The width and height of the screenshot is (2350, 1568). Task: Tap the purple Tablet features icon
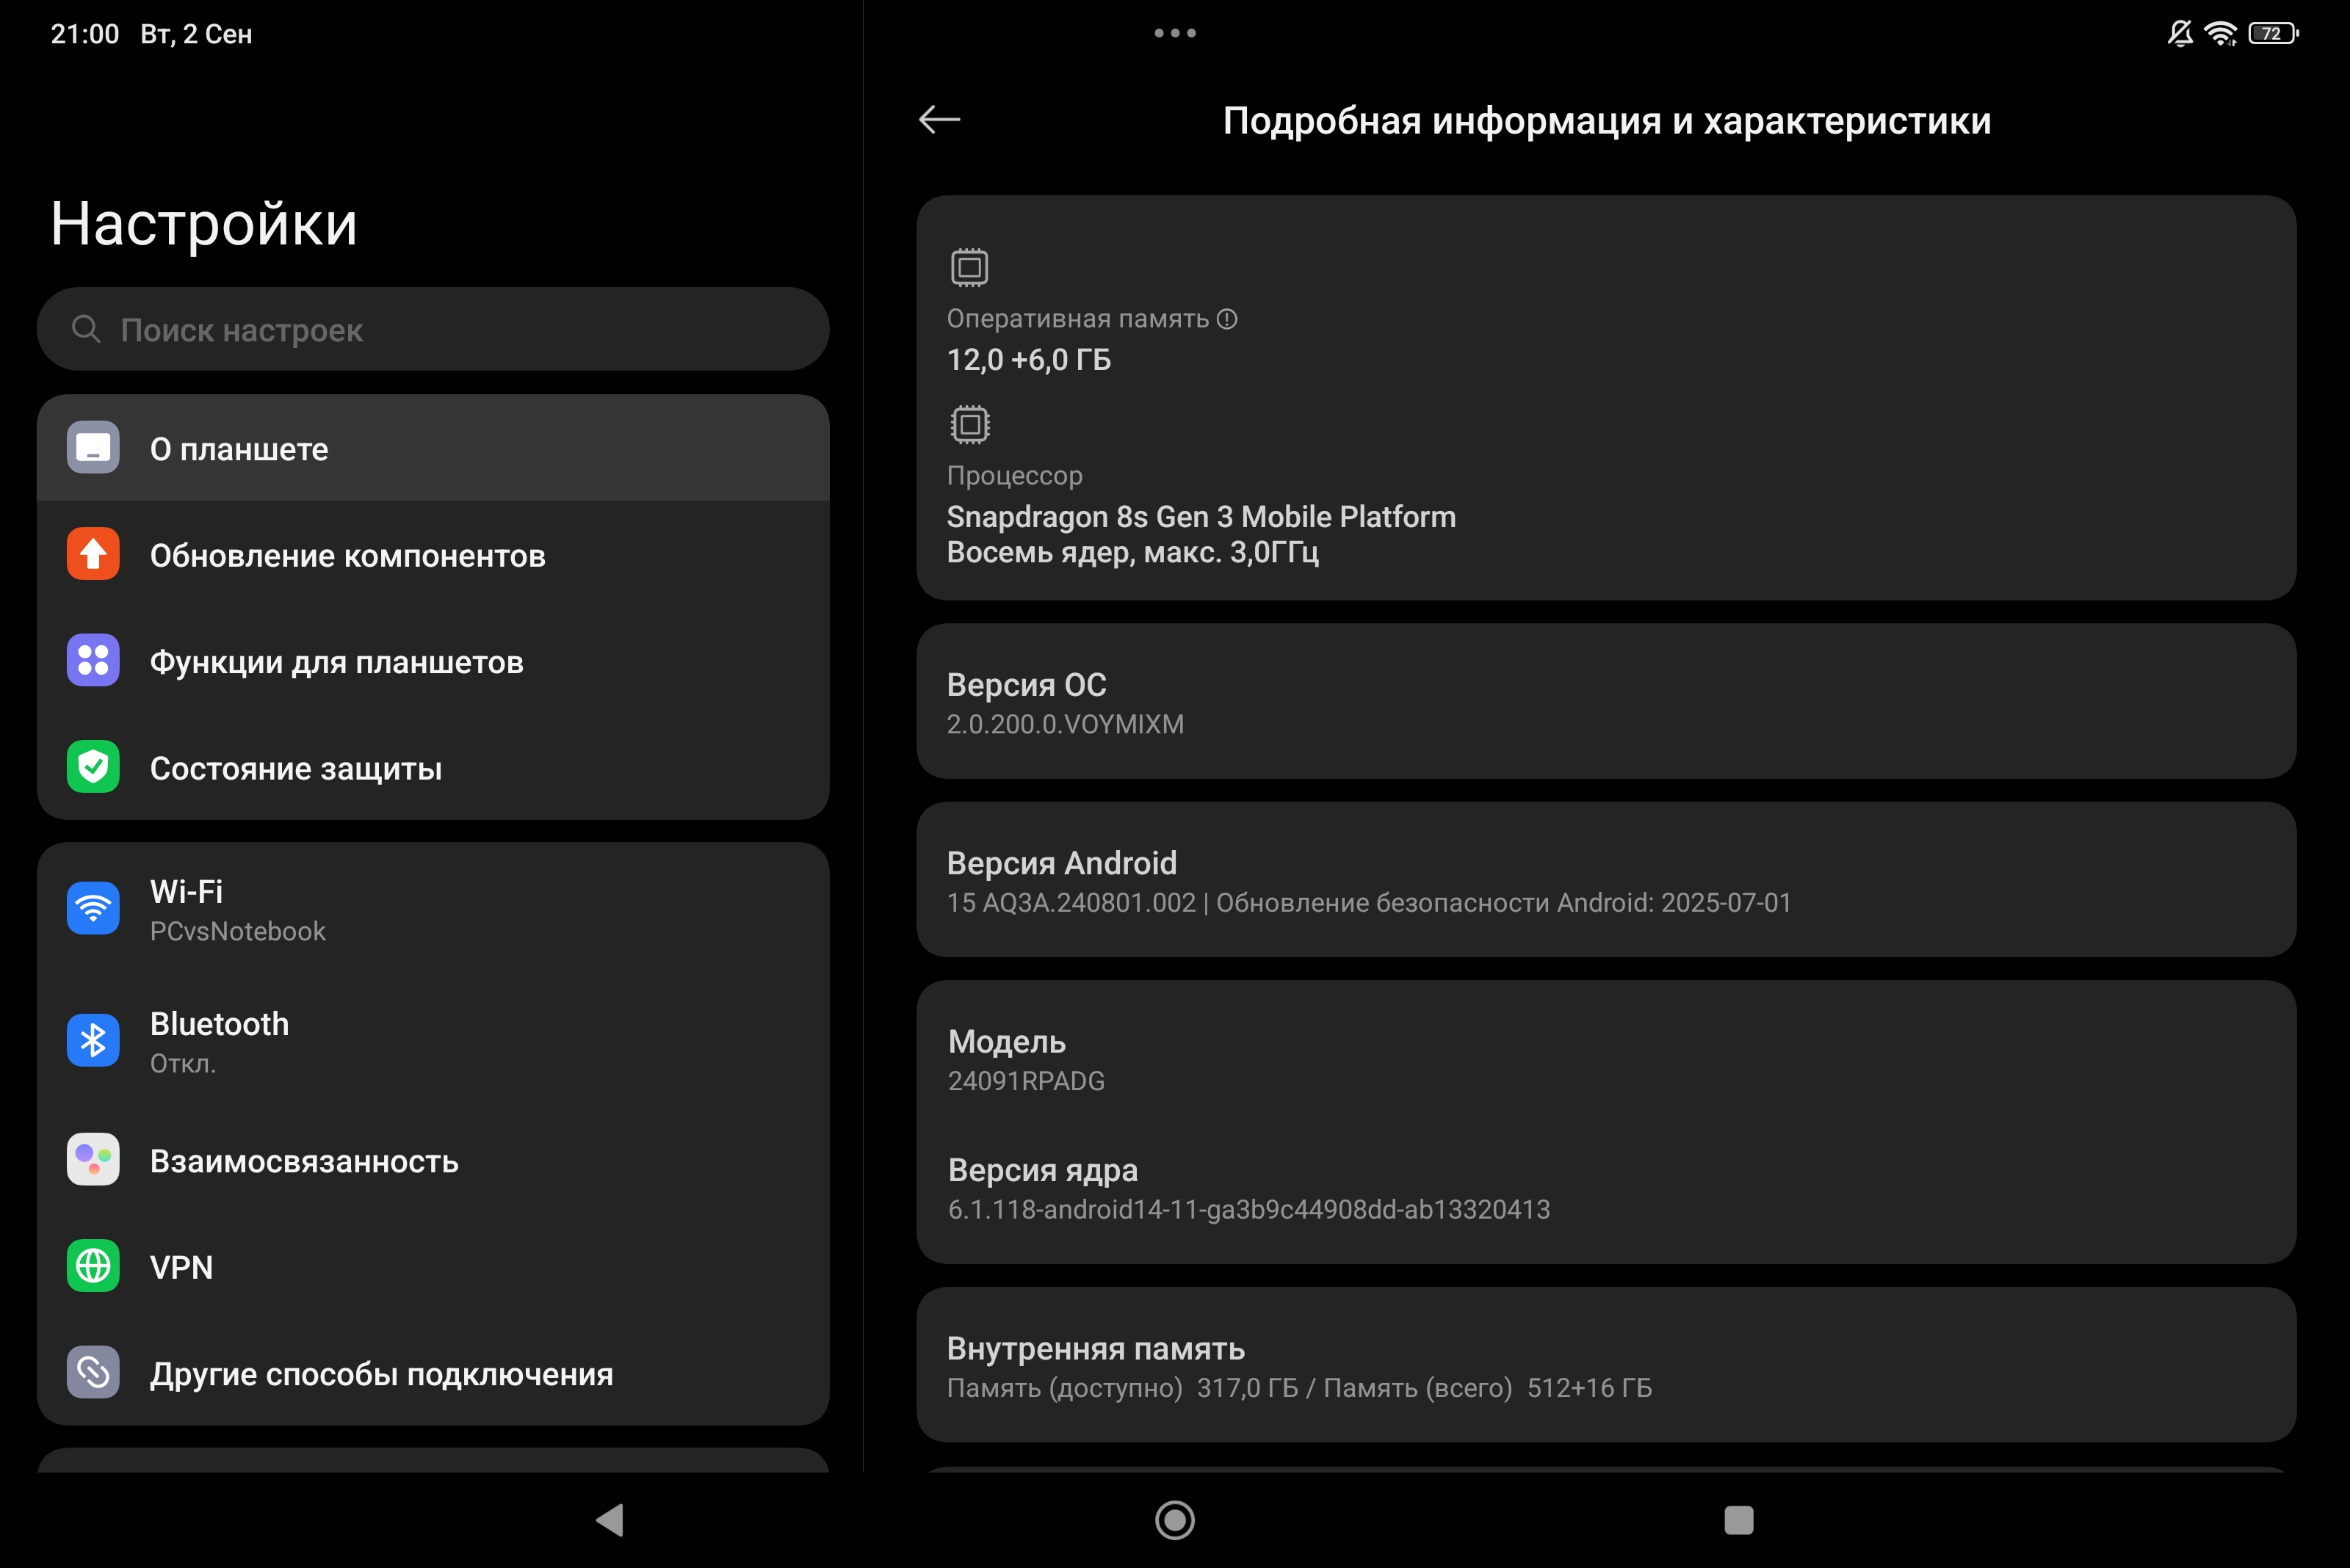point(93,661)
